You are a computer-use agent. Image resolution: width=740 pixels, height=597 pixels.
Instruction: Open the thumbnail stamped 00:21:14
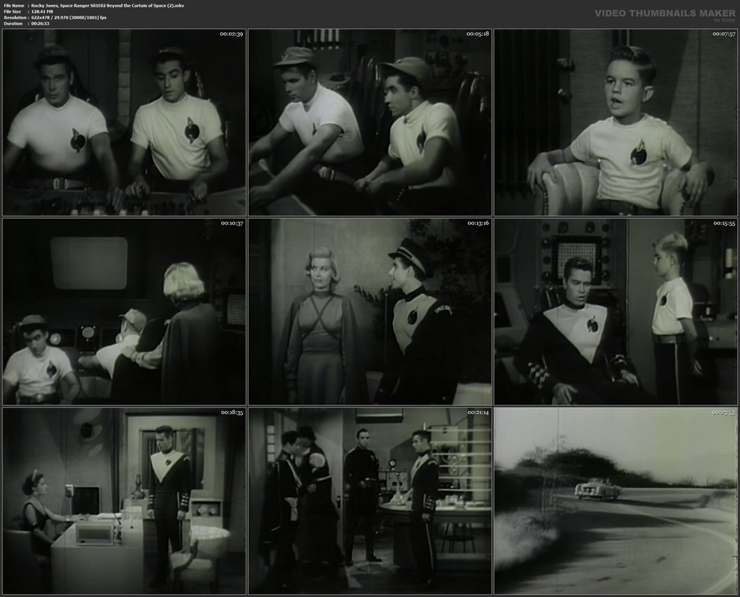click(370, 501)
